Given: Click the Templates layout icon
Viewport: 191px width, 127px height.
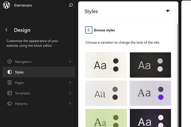Looking at the screenshot, I should click(x=10, y=93).
